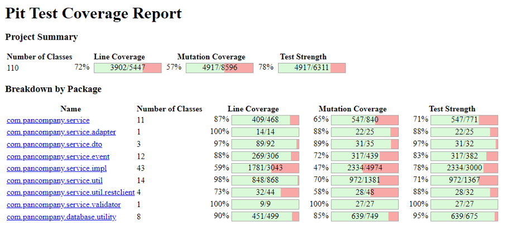Open the com.pancompany.service.event package link
Viewport: 507px width, 226px height.
click(58, 156)
